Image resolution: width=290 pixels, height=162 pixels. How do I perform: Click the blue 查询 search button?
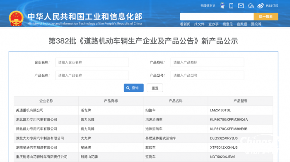[x=133, y=88]
